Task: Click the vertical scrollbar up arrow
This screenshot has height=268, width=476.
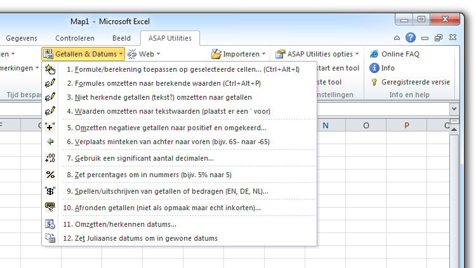Action: [454, 130]
